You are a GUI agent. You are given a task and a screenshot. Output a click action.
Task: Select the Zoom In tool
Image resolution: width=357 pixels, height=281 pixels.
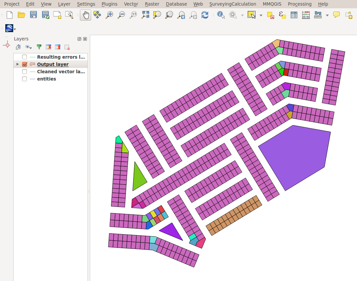click(109, 15)
